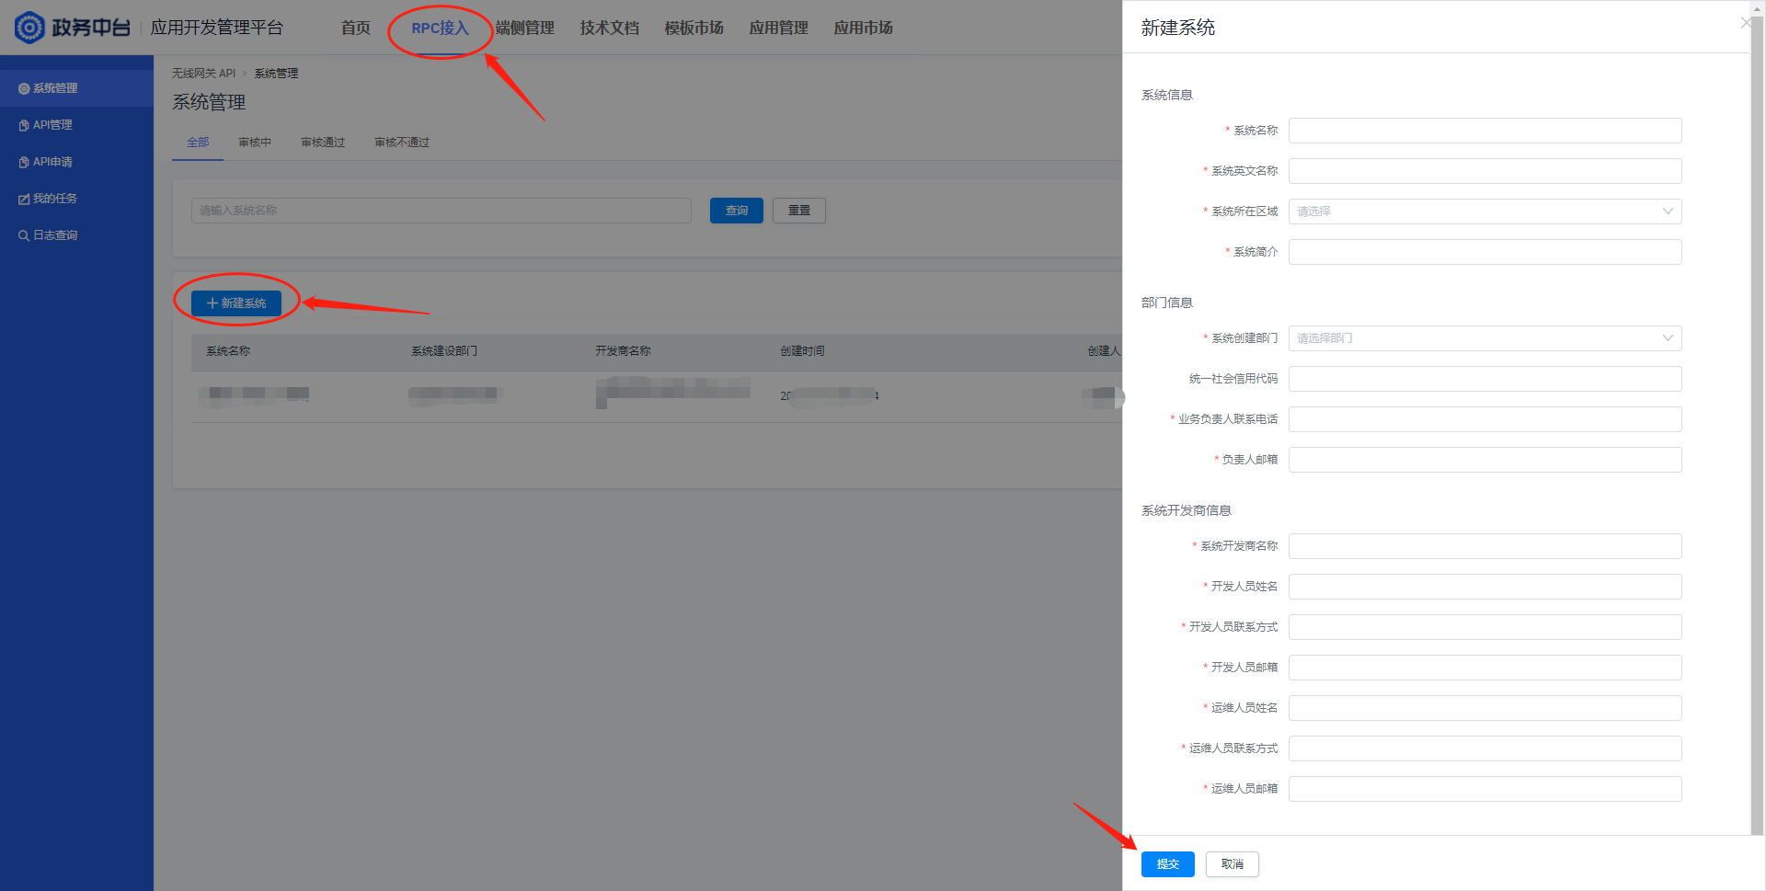Open 应用市场 menu item

click(x=863, y=28)
